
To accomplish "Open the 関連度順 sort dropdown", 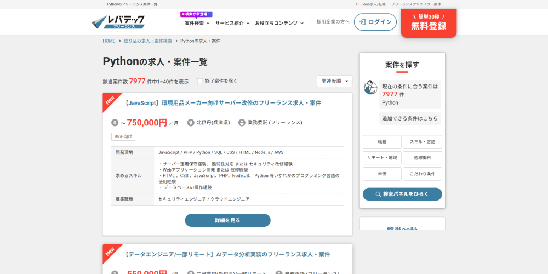I will [x=334, y=81].
